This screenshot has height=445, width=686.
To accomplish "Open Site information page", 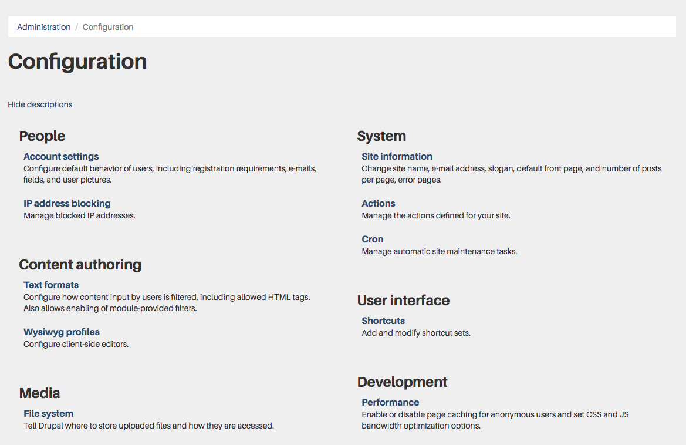I will pyautogui.click(x=397, y=157).
